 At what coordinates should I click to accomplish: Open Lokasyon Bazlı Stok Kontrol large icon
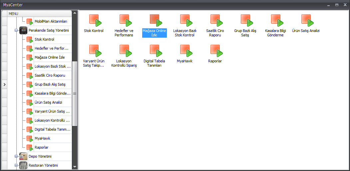[x=186, y=21]
